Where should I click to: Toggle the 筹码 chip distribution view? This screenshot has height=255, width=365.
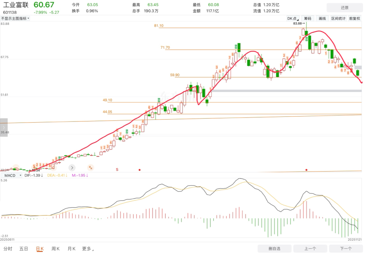(308, 18)
